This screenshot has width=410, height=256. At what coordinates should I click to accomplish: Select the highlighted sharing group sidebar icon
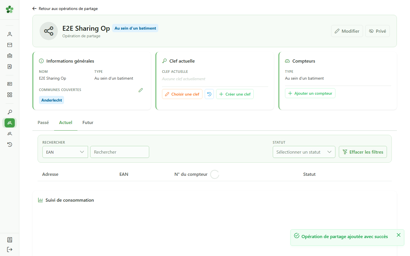[10, 123]
